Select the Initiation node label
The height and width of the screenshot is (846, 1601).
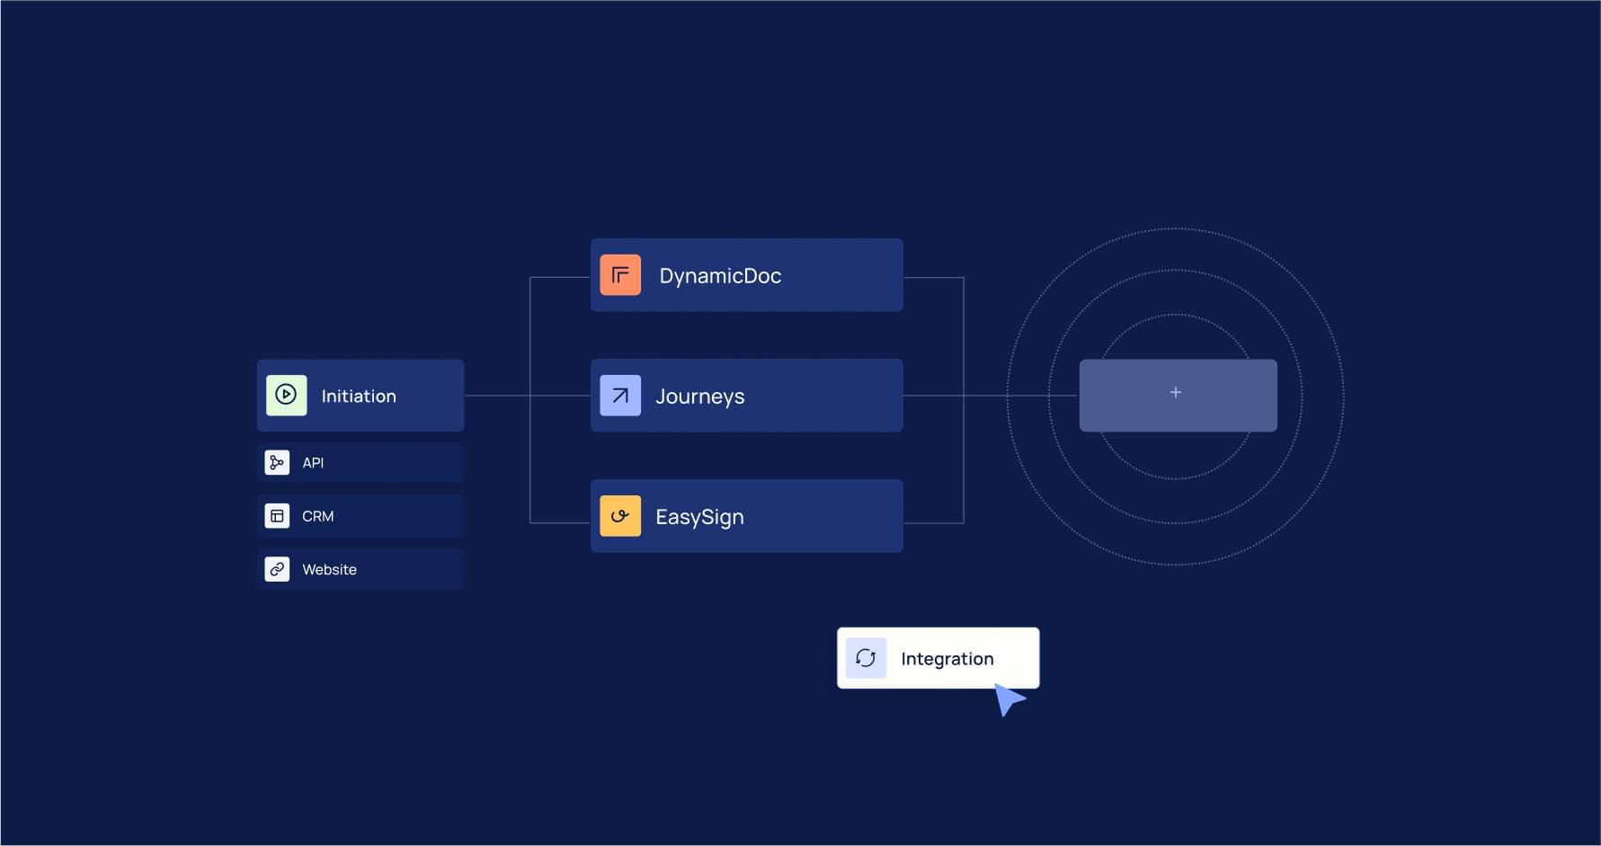[x=359, y=396]
